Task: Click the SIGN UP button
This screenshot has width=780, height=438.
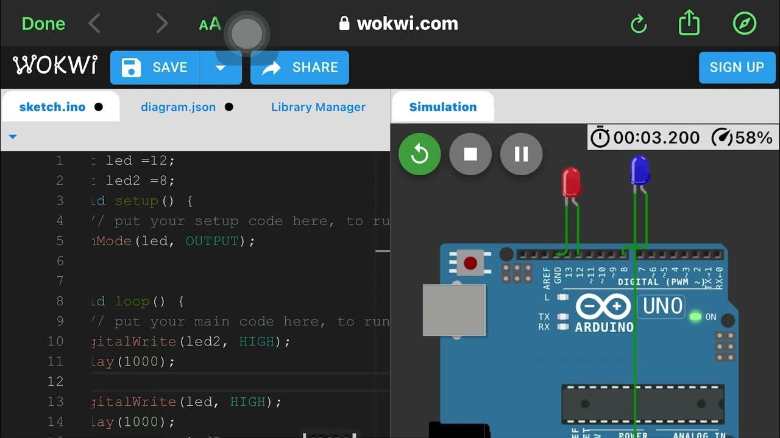Action: 736,67
